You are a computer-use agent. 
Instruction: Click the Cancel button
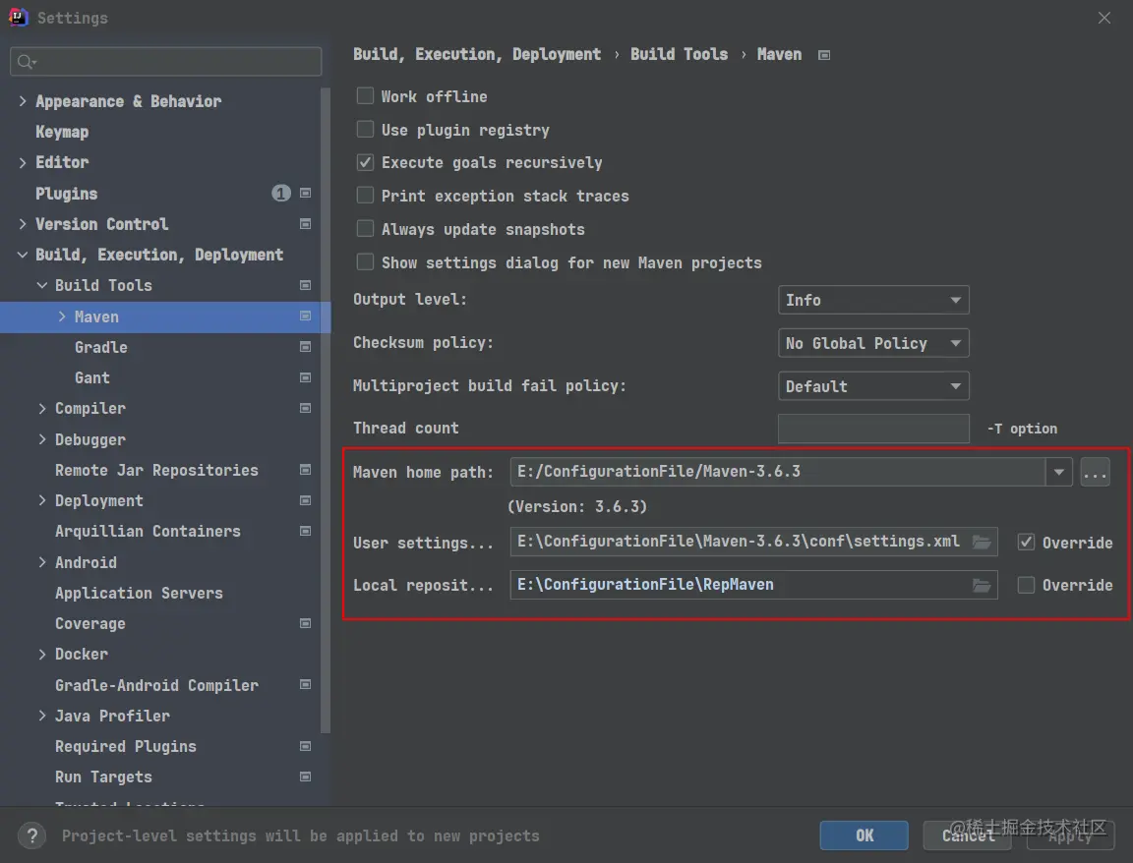(x=968, y=835)
